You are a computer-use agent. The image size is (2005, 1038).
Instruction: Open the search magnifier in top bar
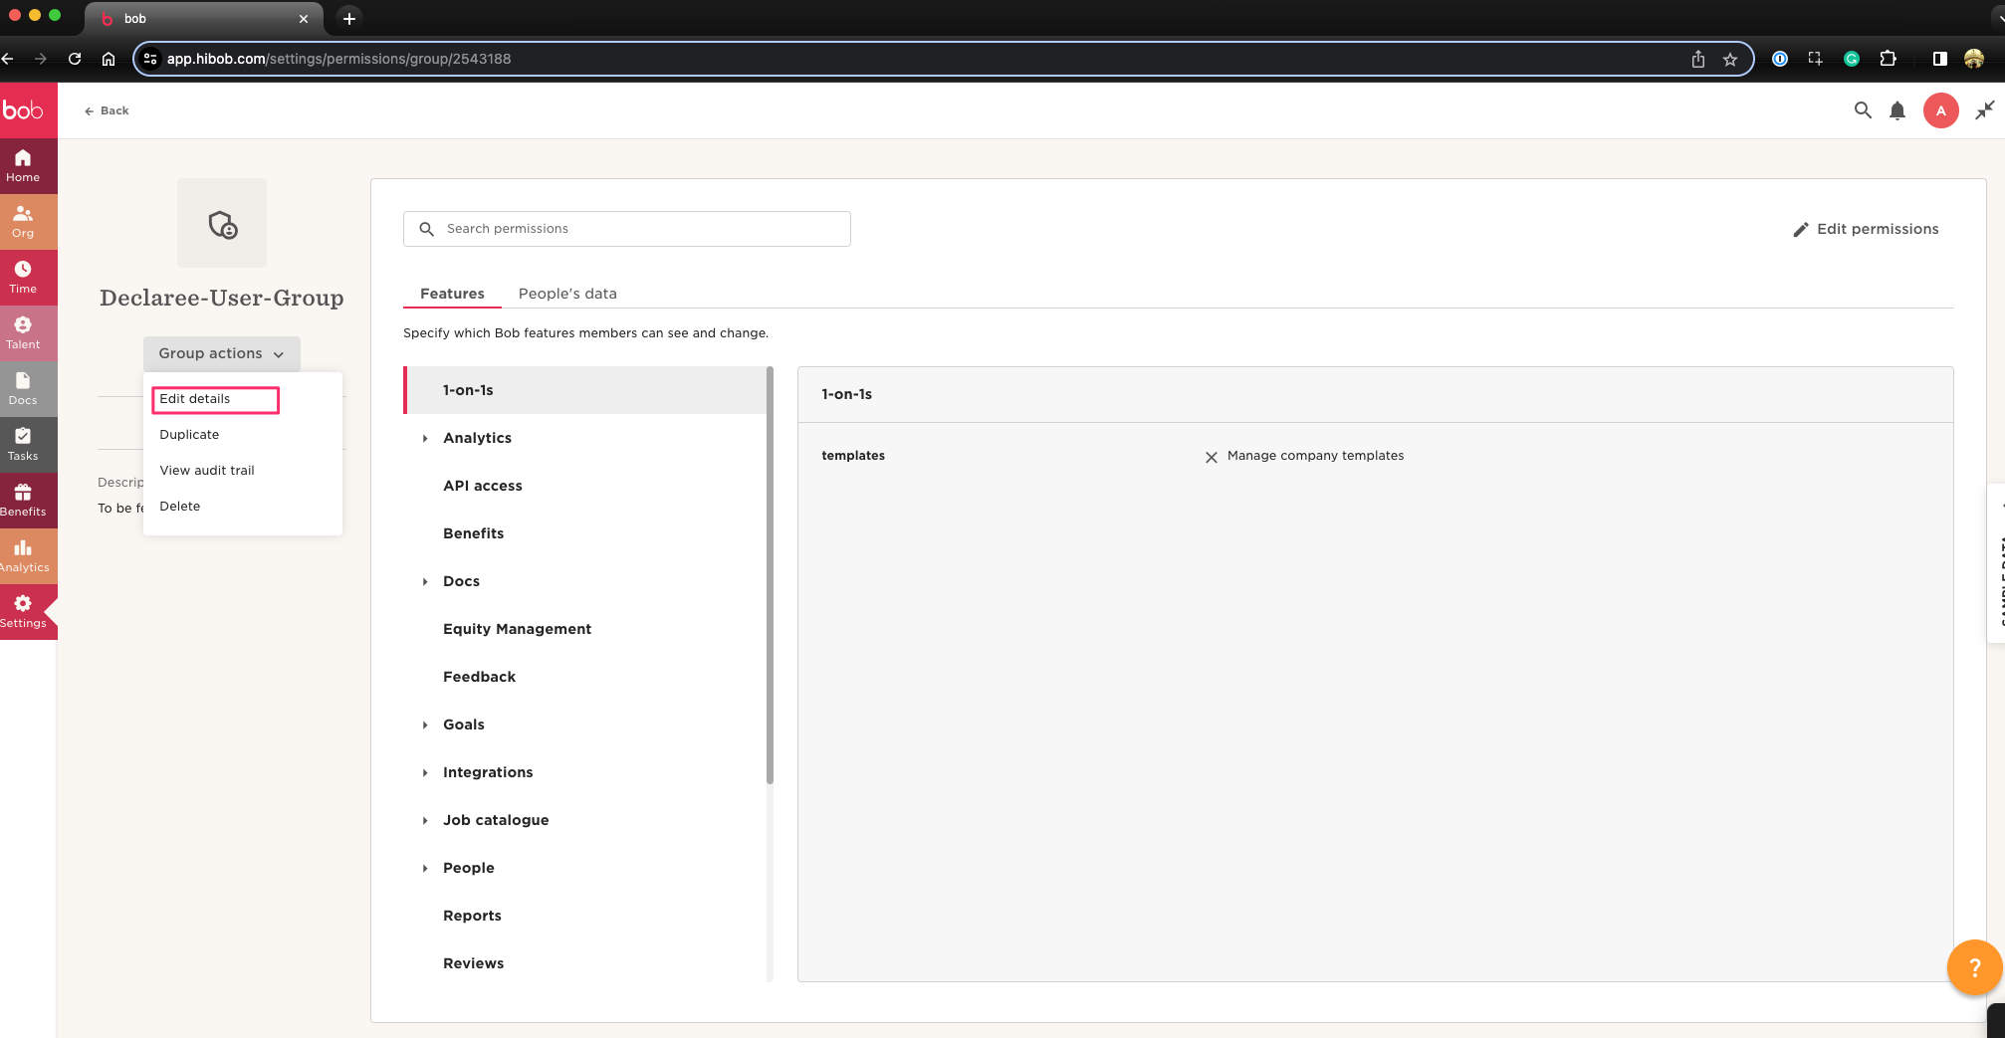[x=1863, y=110]
